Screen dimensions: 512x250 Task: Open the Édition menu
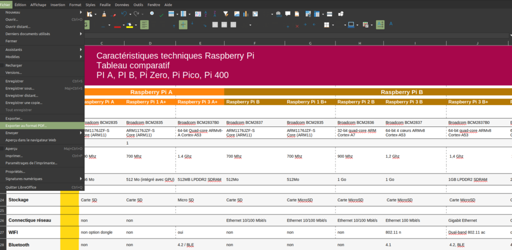pyautogui.click(x=20, y=4)
